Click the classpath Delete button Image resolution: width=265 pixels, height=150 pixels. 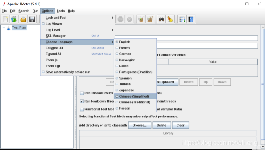pos(162,125)
